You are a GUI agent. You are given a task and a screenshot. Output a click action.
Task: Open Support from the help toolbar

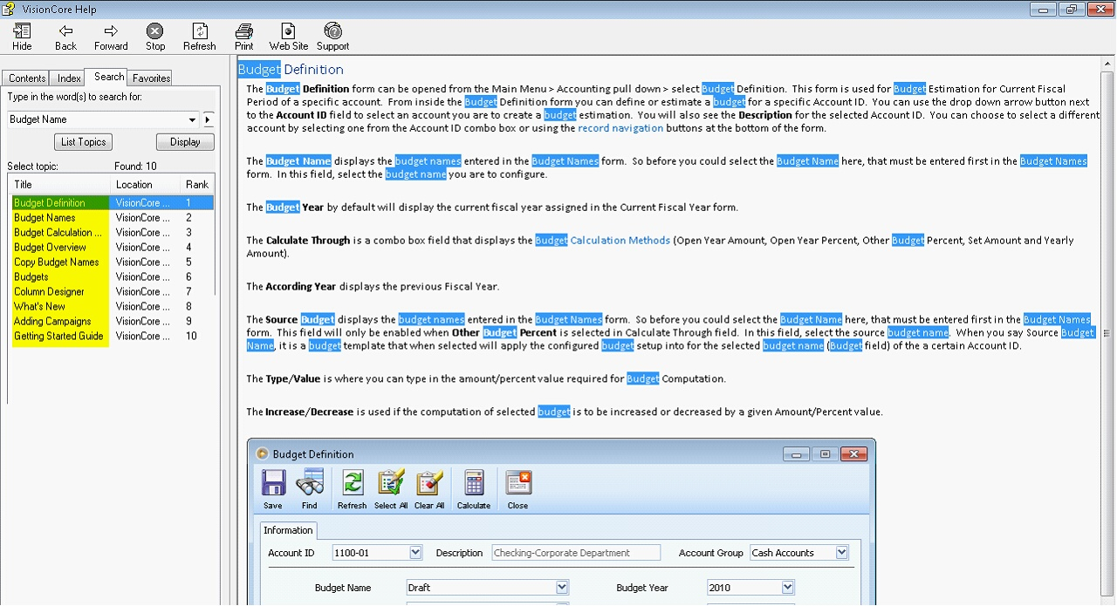click(x=332, y=37)
